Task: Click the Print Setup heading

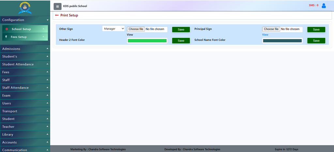Action: pos(69,15)
